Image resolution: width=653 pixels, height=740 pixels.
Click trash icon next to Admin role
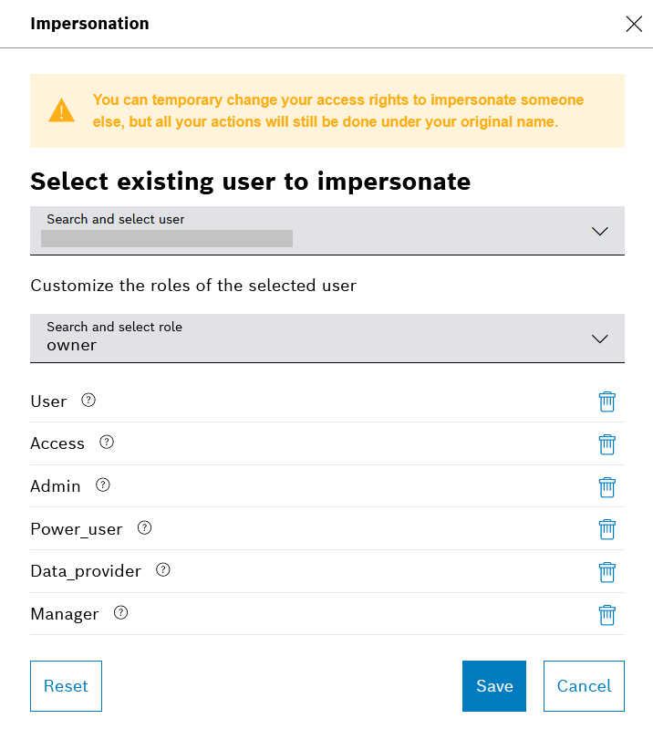[x=606, y=486]
